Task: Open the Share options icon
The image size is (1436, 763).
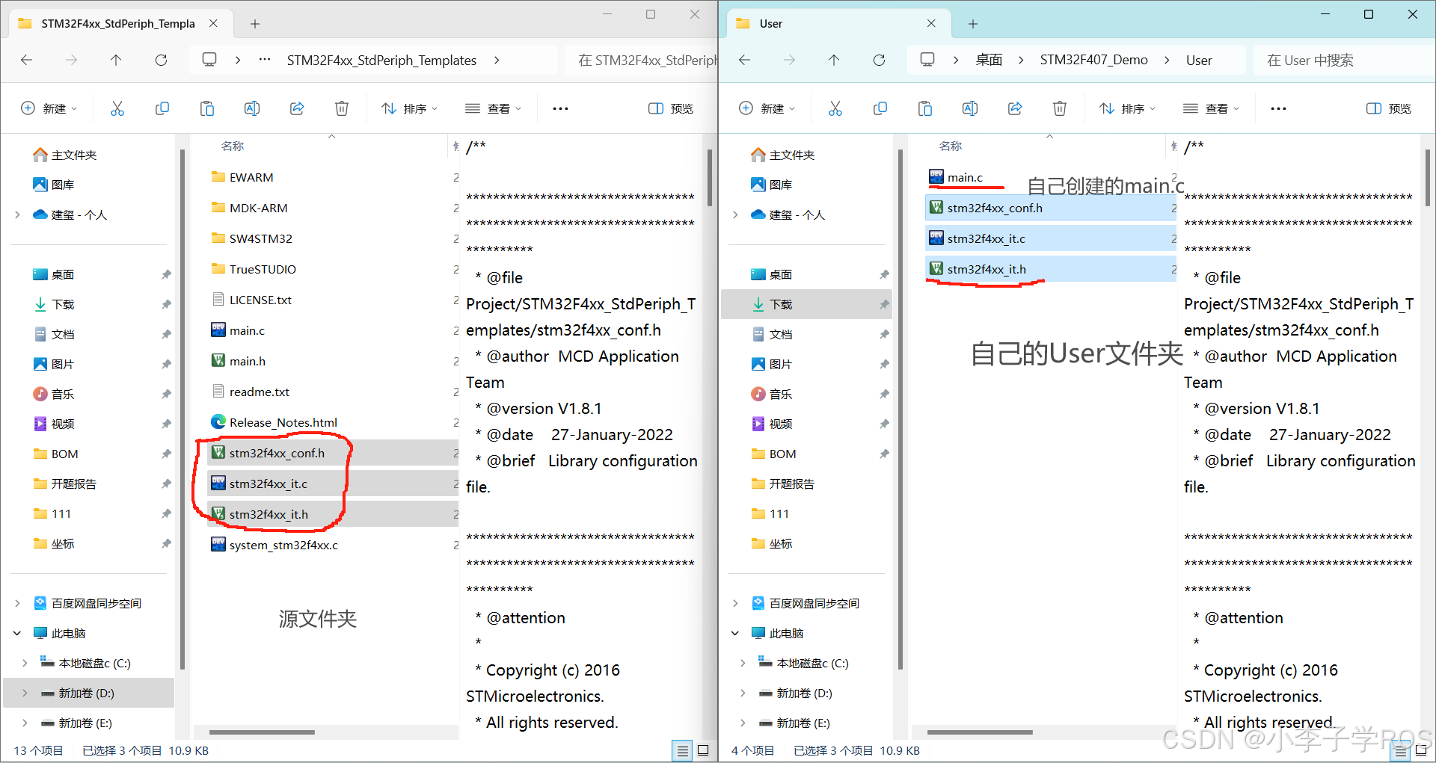Action: [x=1014, y=108]
